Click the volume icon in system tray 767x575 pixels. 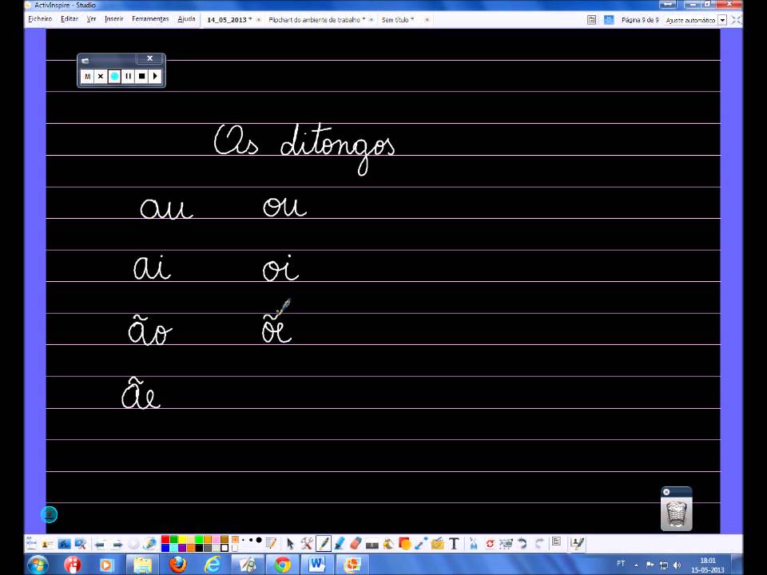pos(677,565)
